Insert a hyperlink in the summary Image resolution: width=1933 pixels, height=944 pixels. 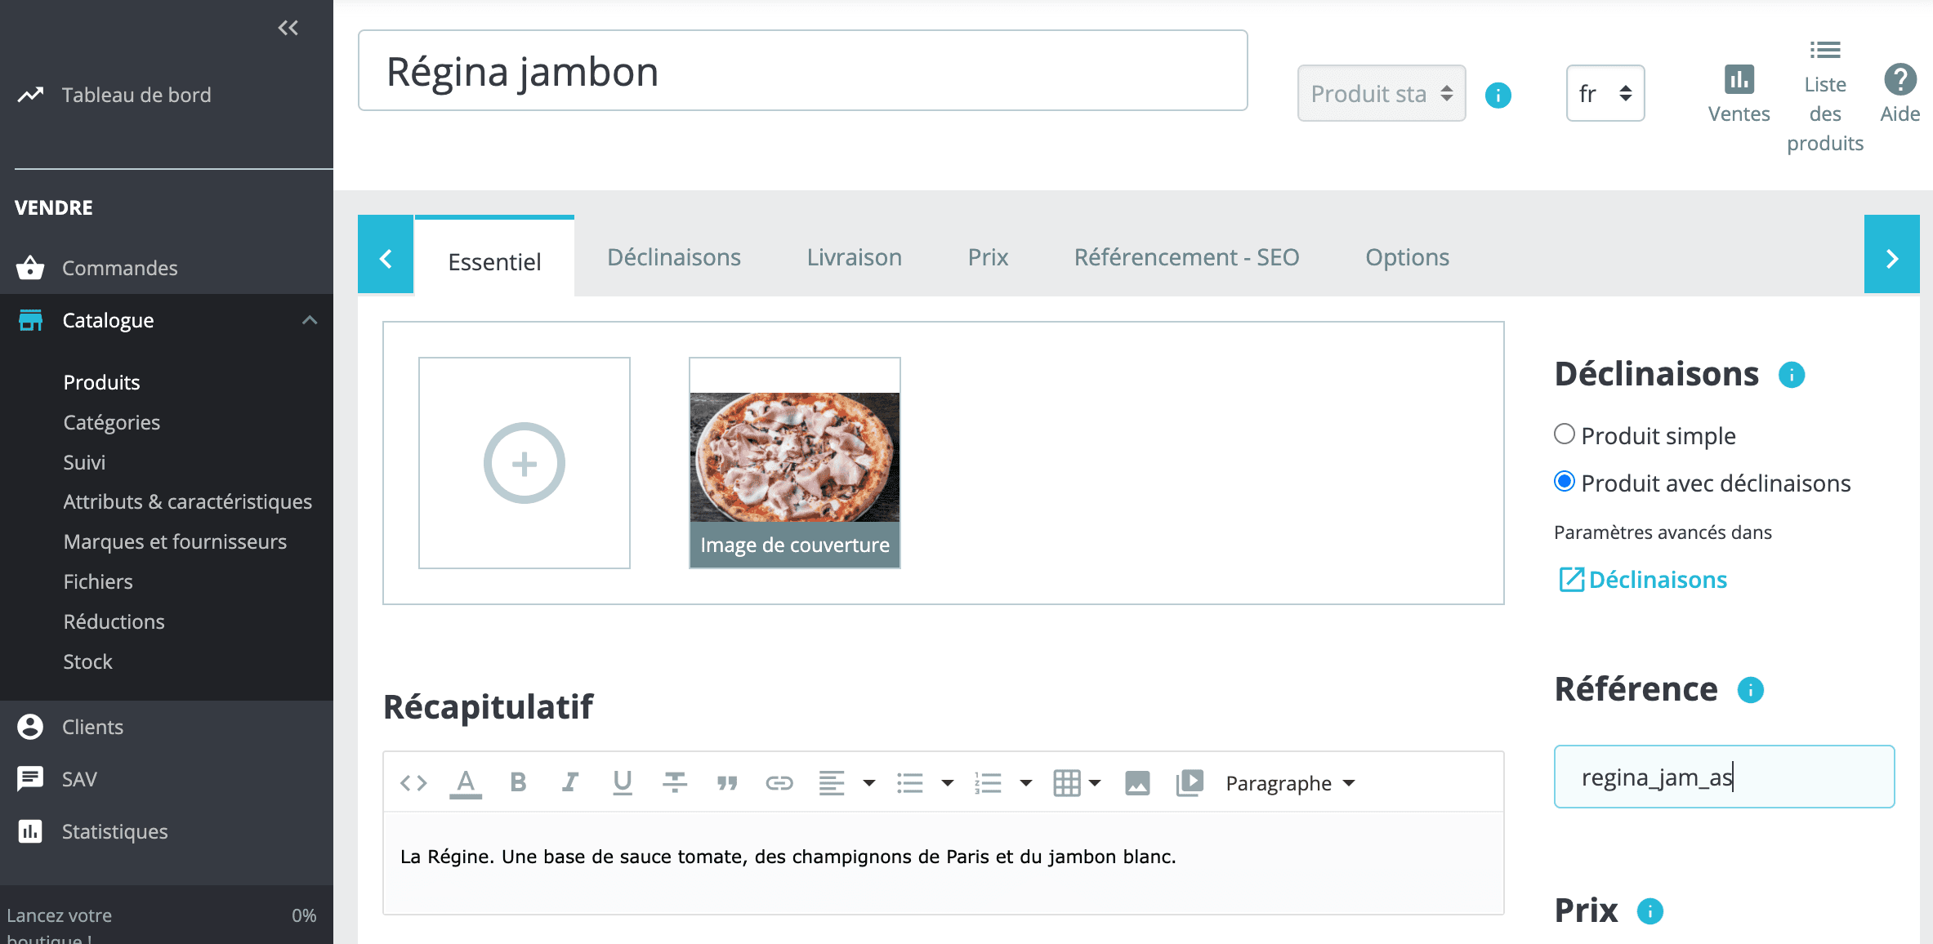tap(779, 782)
